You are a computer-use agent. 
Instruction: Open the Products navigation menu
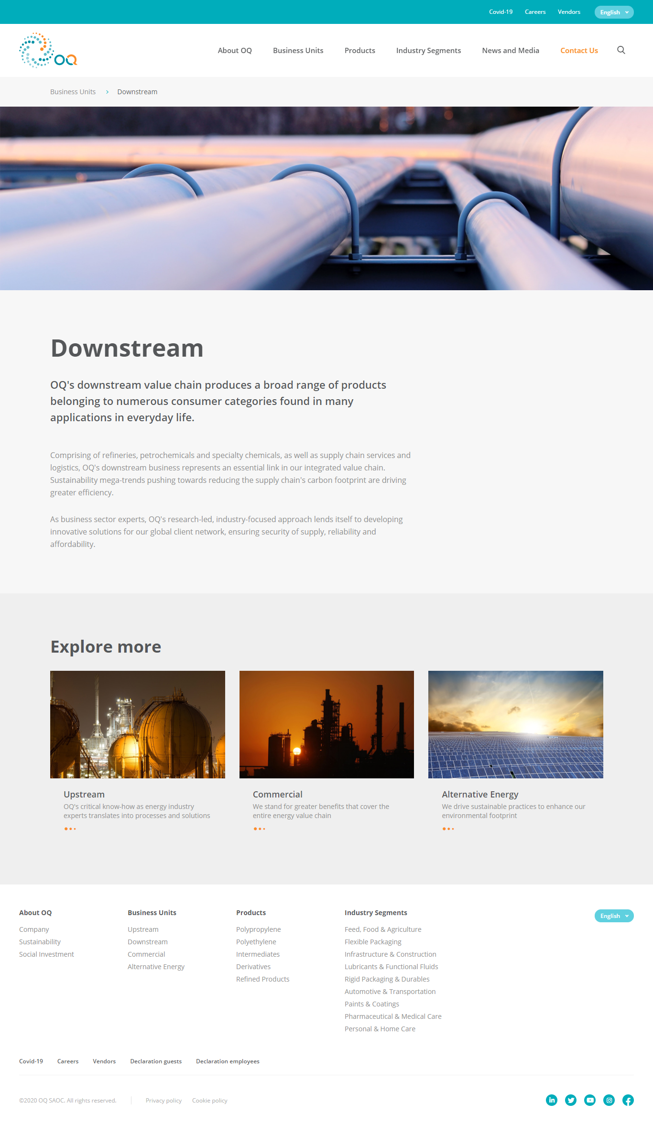[x=359, y=50]
